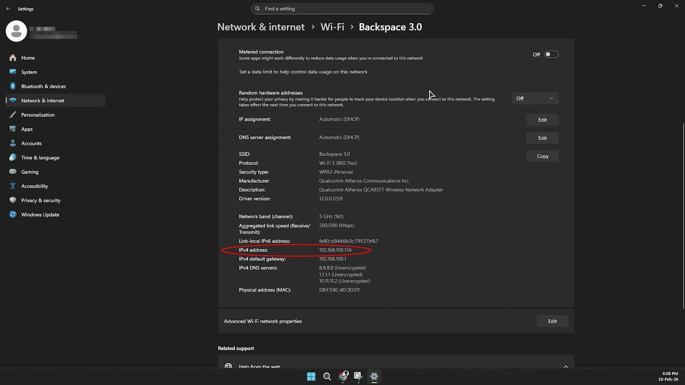Screen dimensions: 685x385
Task: Open Privacy & security settings
Action: pyautogui.click(x=55, y=200)
